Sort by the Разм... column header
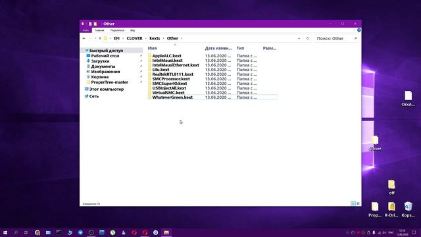 click(270, 48)
